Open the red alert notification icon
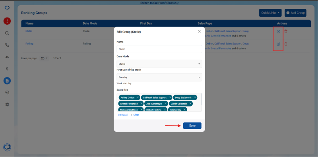 7,21
